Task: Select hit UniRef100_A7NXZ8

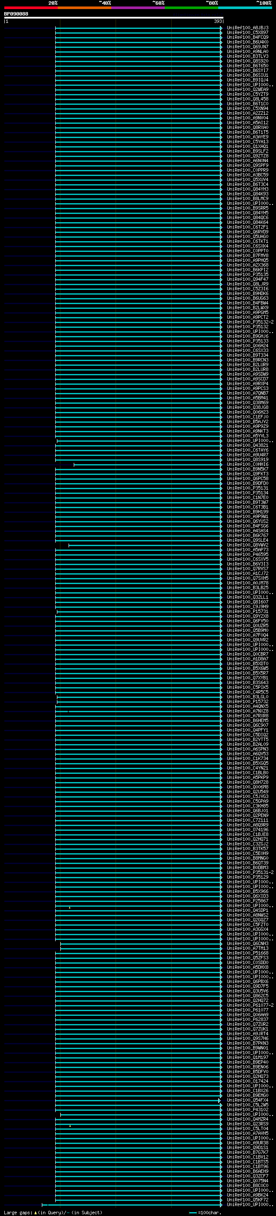Action: [248, 711]
